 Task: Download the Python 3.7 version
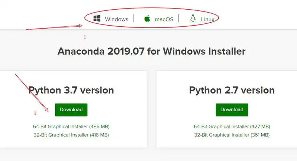pos(71,110)
